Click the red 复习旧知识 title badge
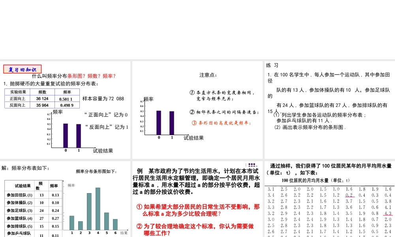 click(x=23, y=69)
